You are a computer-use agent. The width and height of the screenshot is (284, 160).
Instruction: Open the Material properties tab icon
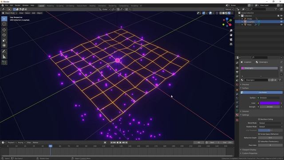pyautogui.click(x=237, y=115)
